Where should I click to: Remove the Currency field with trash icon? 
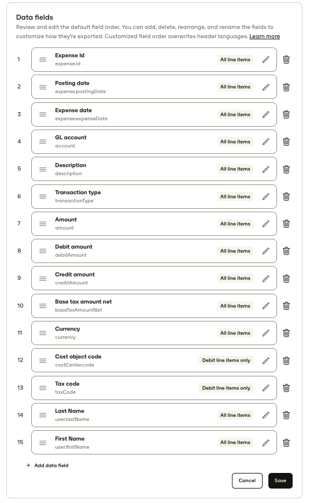286,333
